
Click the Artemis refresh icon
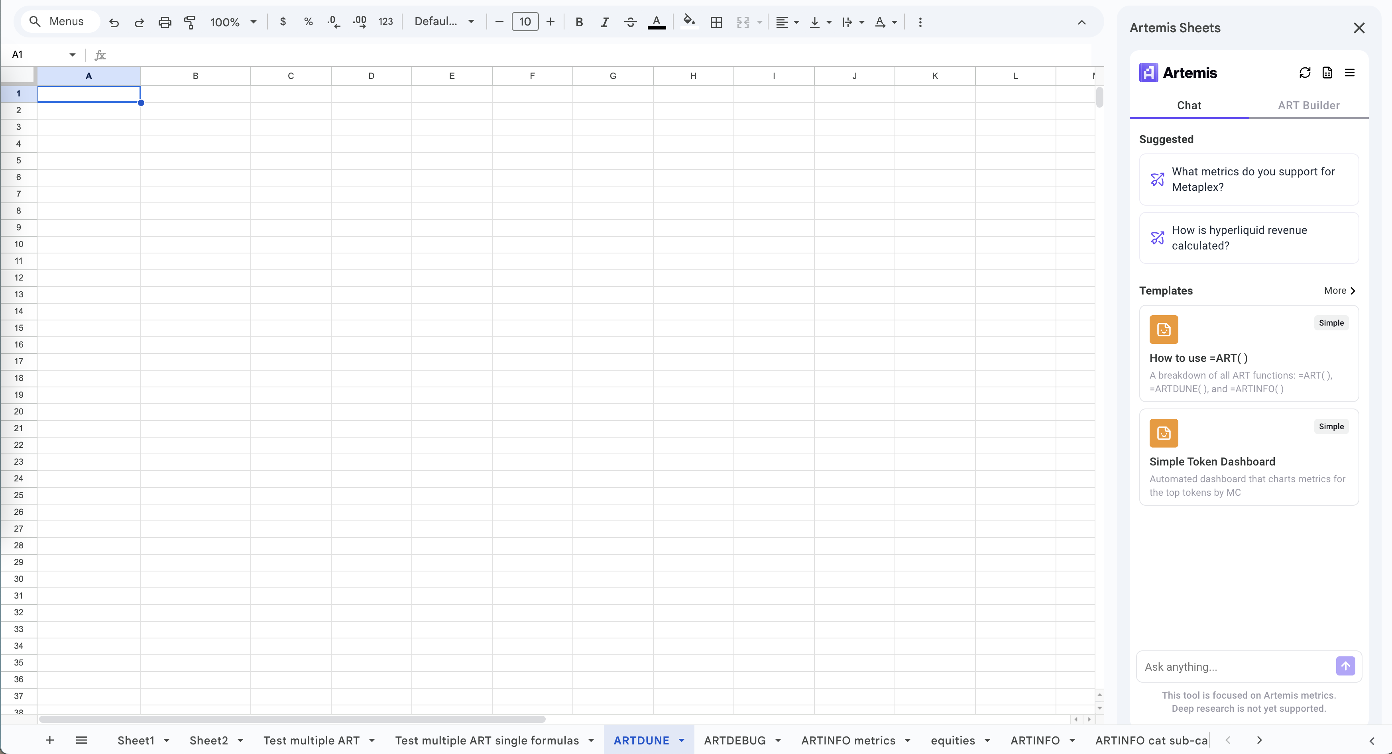1304,73
